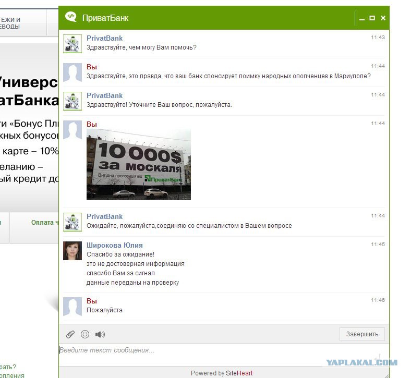Viewport: 411px width, 378px height.
Task: Open the billboard image in chat
Action: (x=139, y=164)
